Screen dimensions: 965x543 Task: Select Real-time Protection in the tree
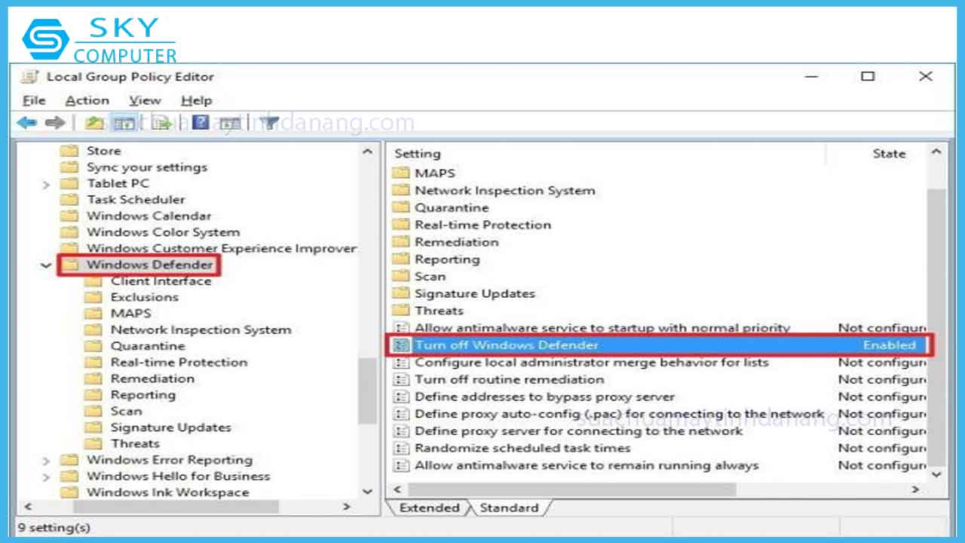click(x=179, y=362)
